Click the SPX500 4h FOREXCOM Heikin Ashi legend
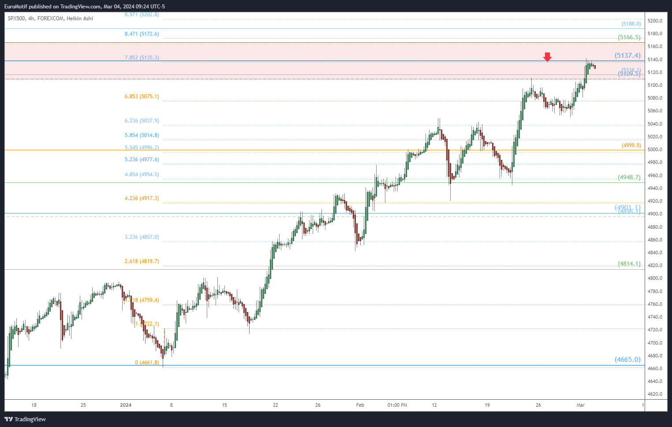The width and height of the screenshot is (672, 427). (50, 19)
